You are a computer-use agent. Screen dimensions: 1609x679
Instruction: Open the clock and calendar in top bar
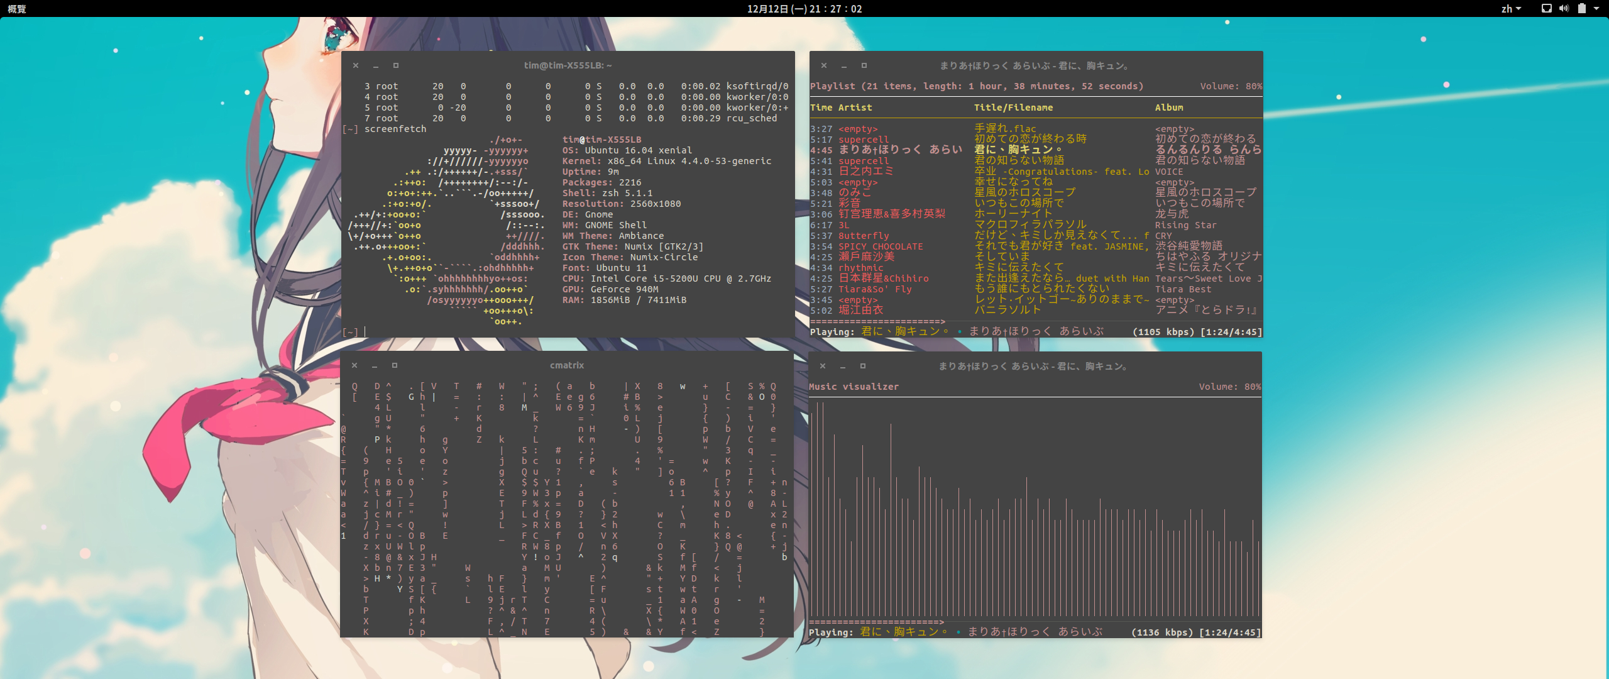click(804, 9)
